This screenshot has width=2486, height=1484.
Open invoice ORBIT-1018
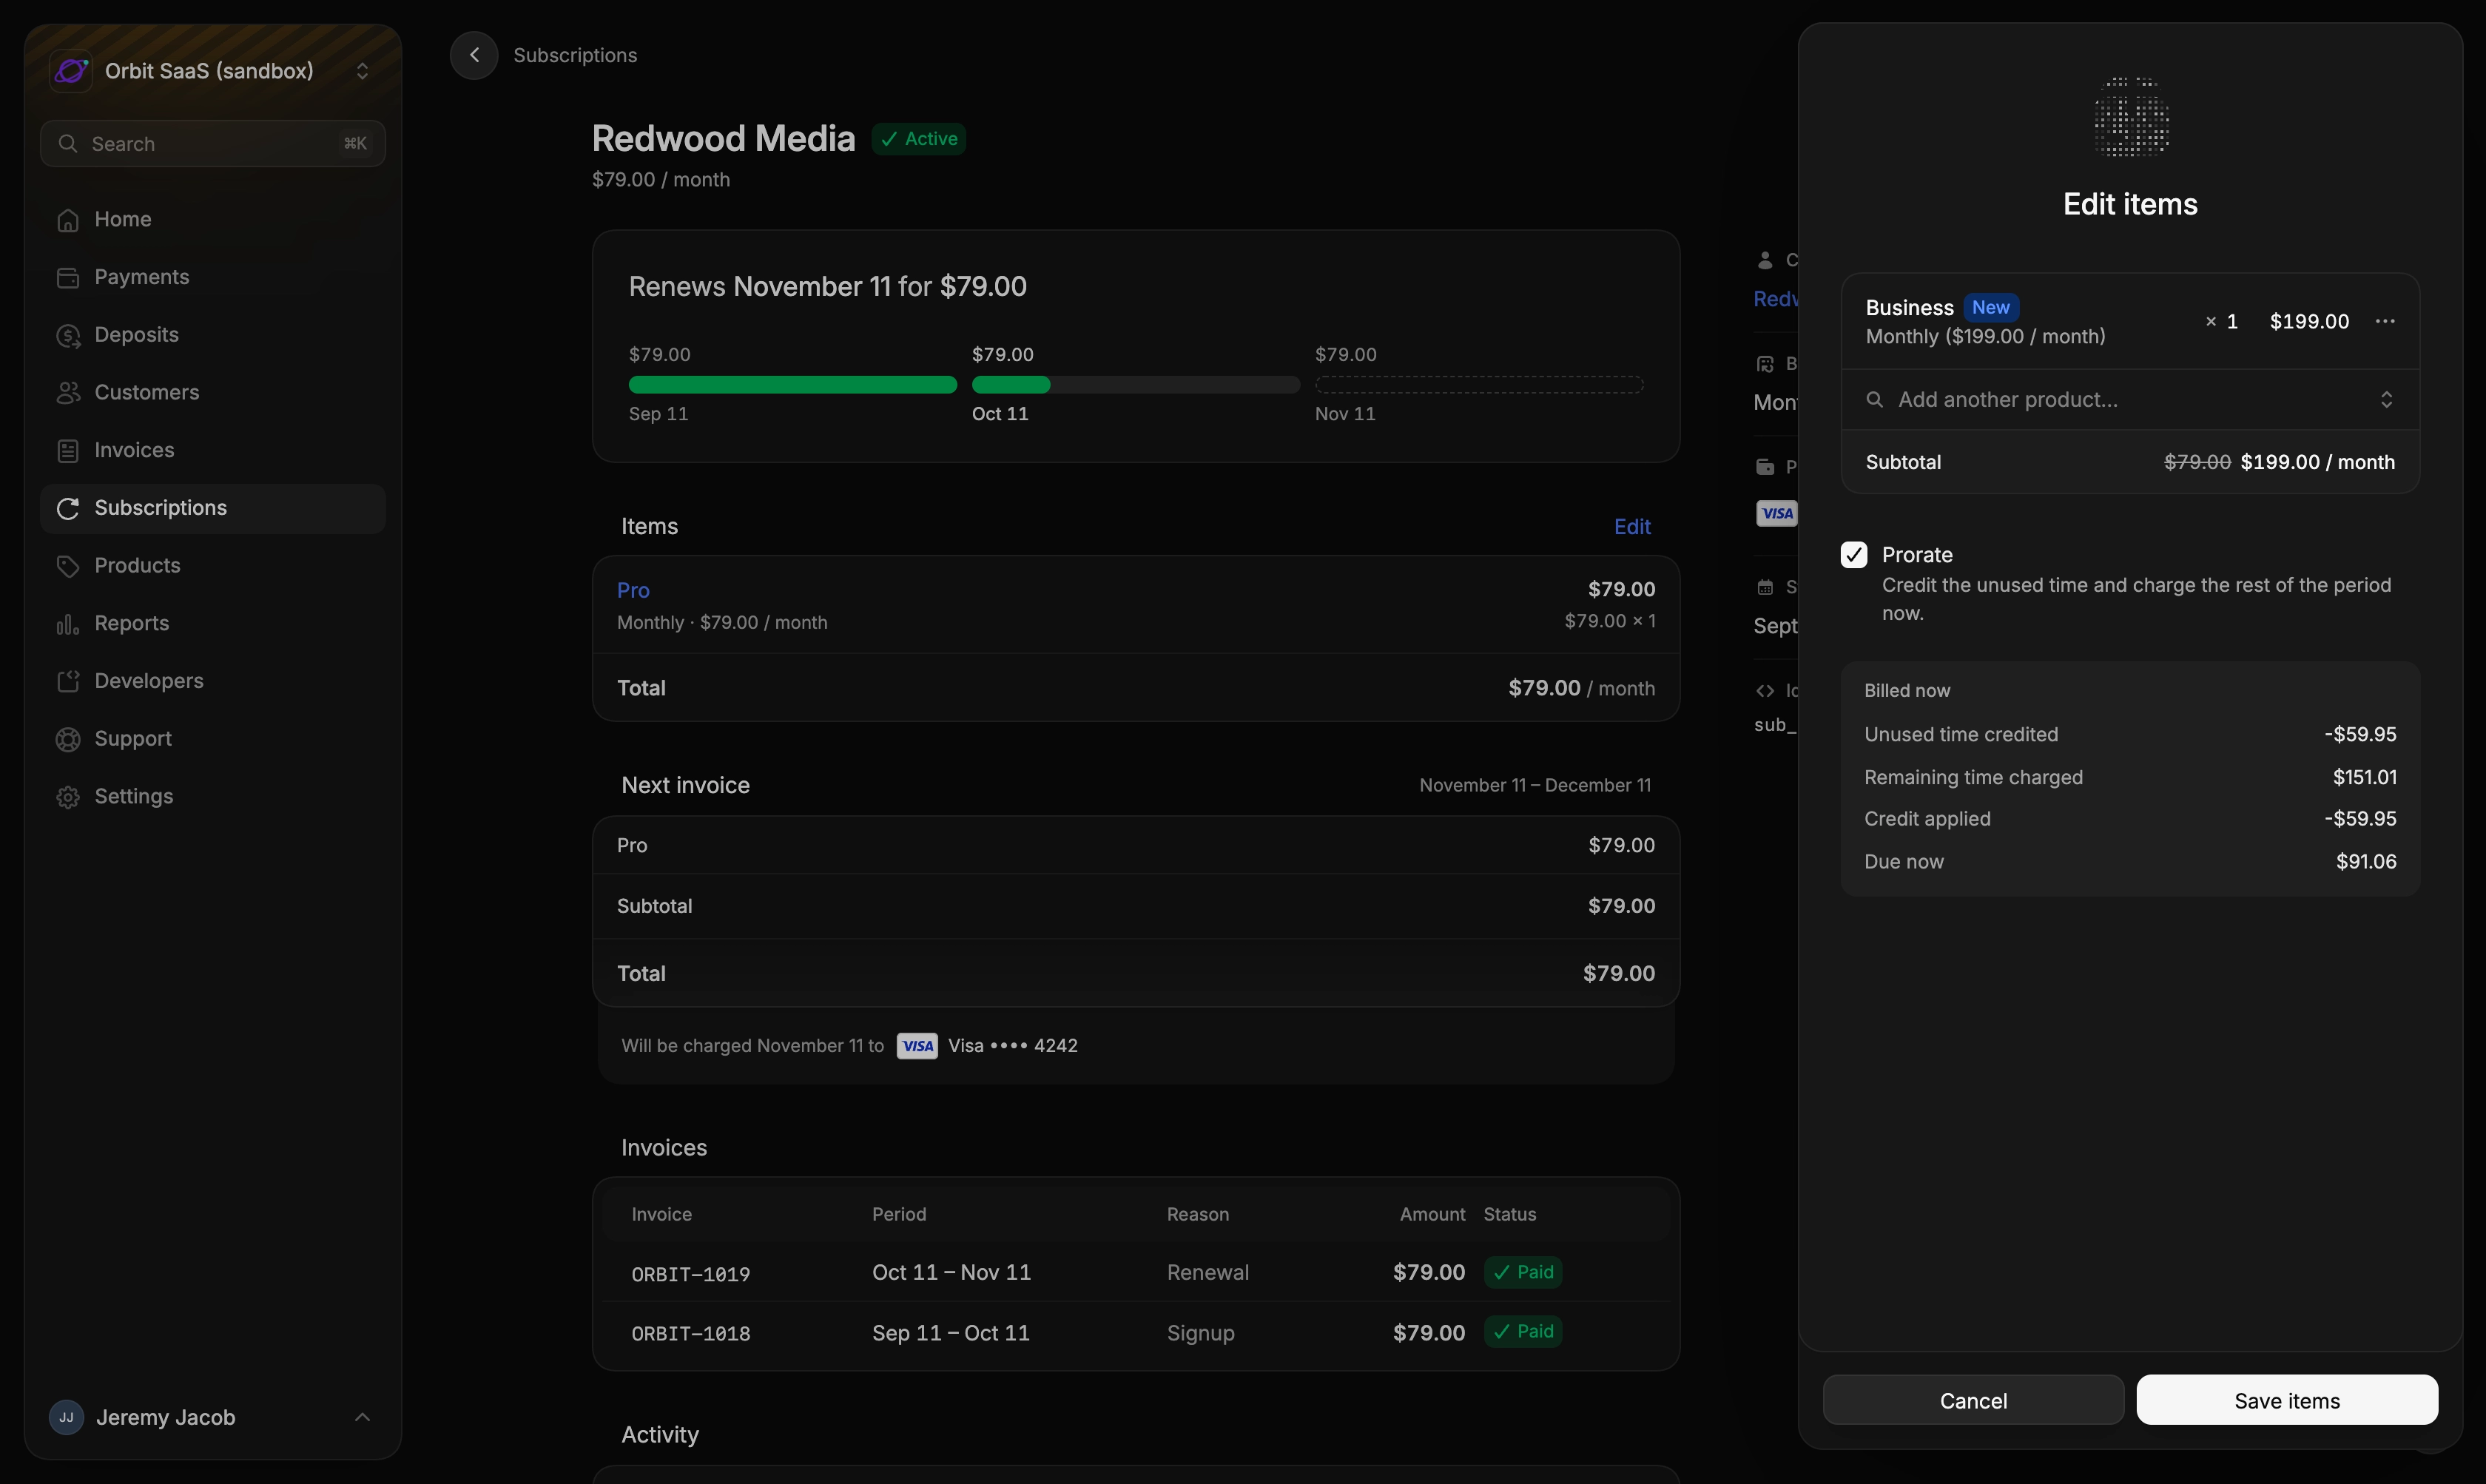click(691, 1333)
